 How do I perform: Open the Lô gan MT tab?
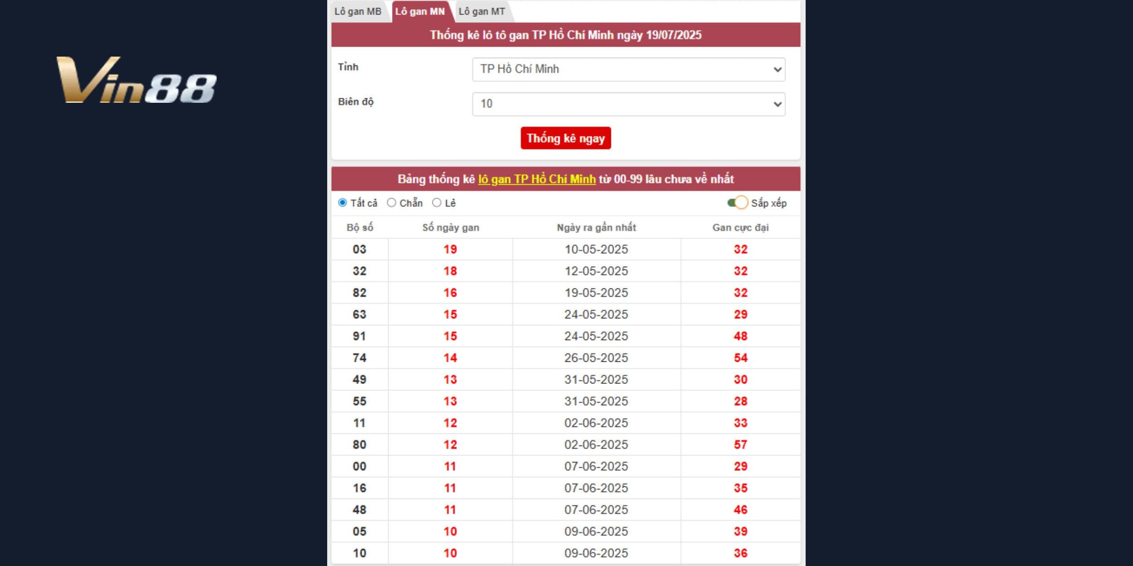[x=482, y=12]
